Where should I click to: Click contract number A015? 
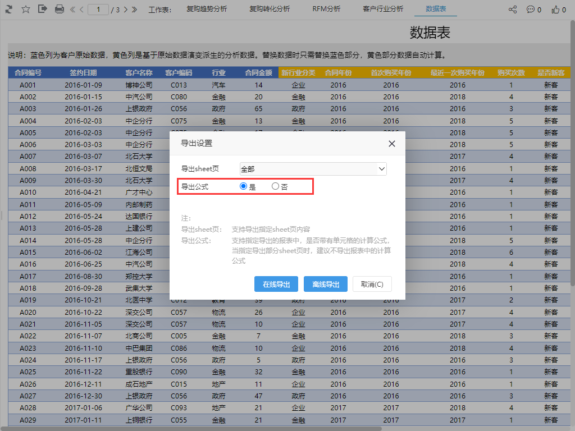pos(28,252)
